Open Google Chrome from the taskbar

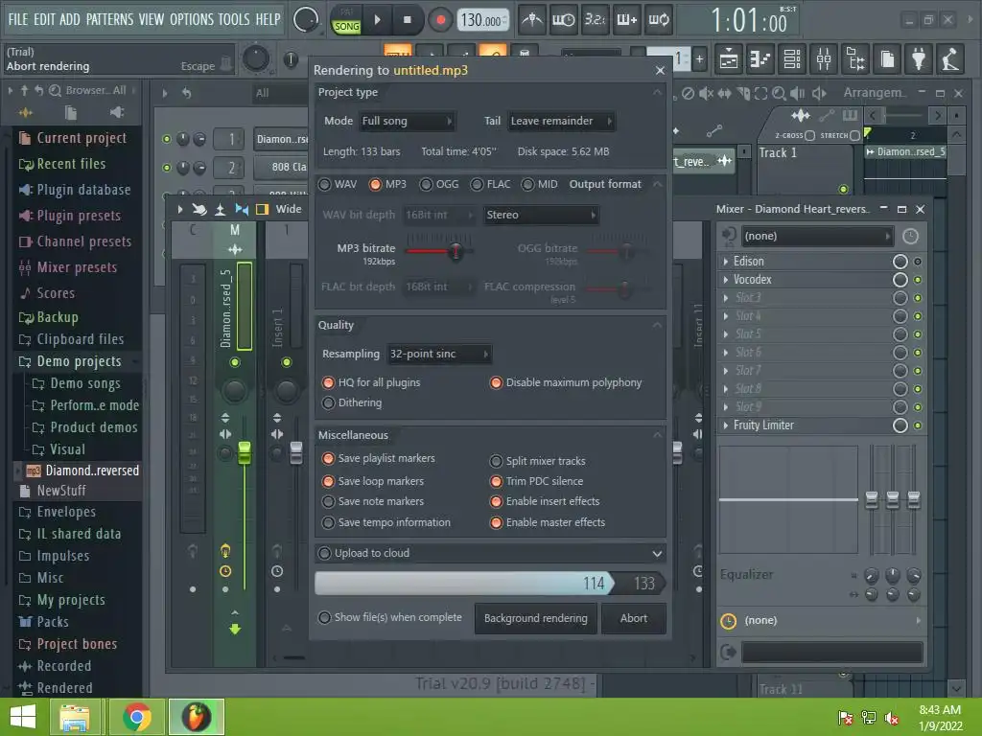136,717
